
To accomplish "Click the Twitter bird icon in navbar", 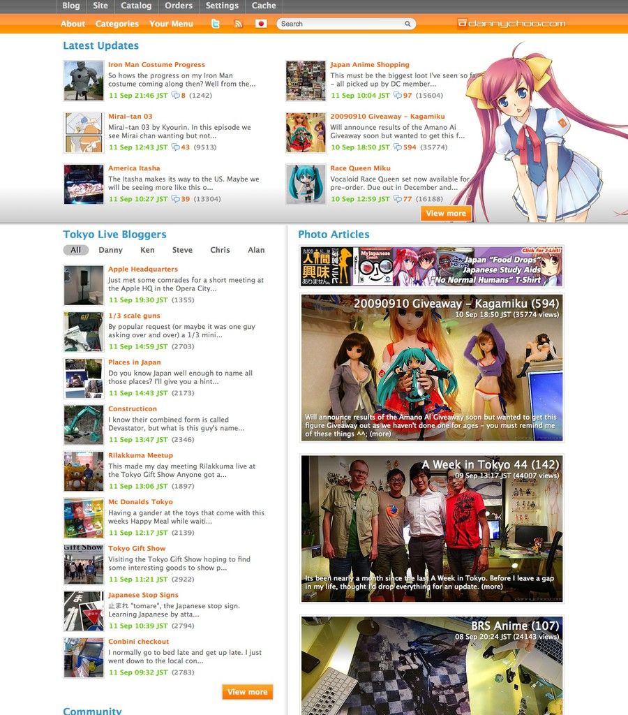I will pyautogui.click(x=216, y=24).
